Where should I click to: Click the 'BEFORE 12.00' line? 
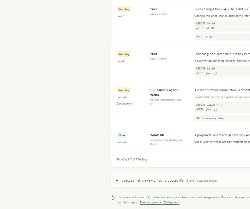(x=205, y=69)
